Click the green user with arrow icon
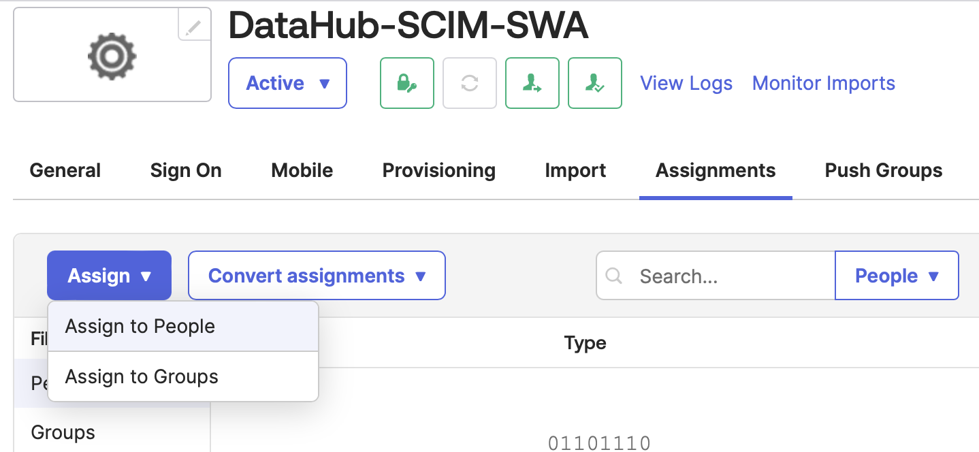The image size is (979, 452). pyautogui.click(x=532, y=83)
